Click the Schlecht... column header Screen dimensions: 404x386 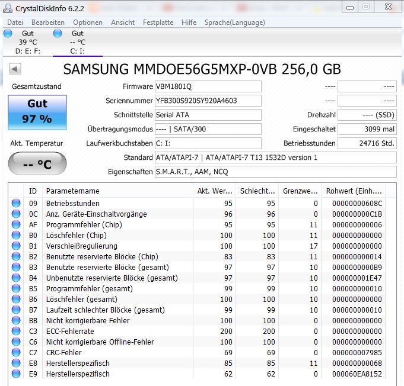click(257, 191)
